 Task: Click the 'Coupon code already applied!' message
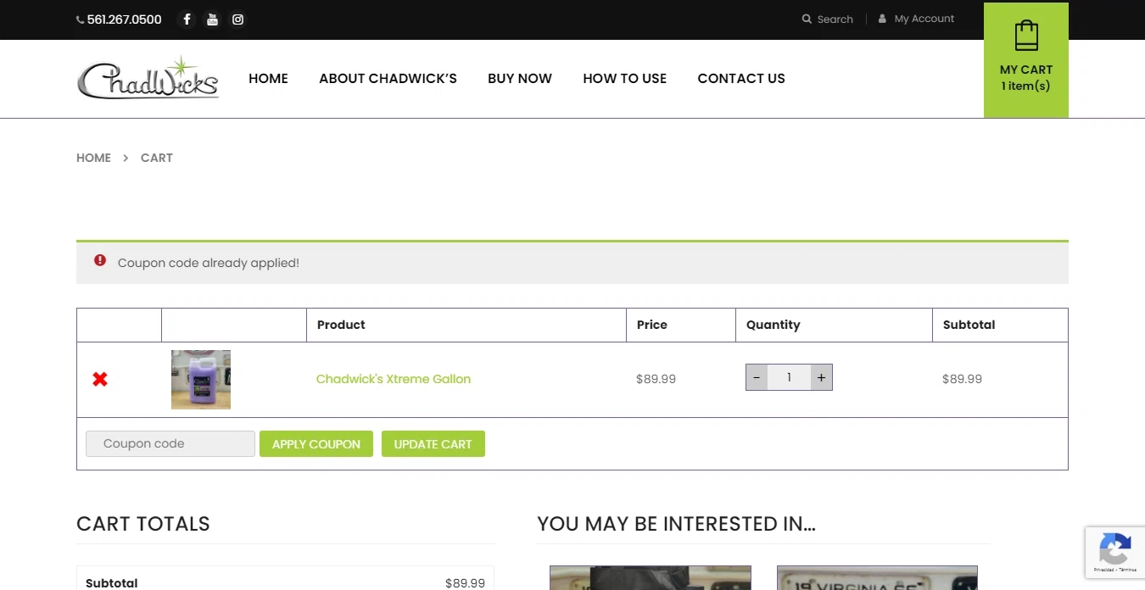coord(209,263)
